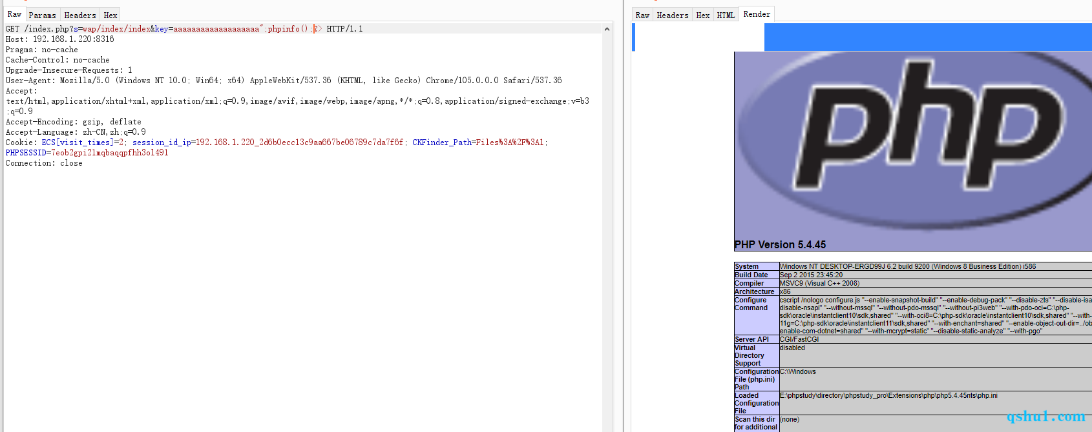
Task: Click the Windows NT DESKTOP-ERGD99J system value
Action: [908, 266]
